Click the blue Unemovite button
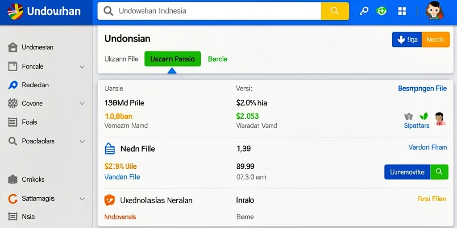 [407, 172]
